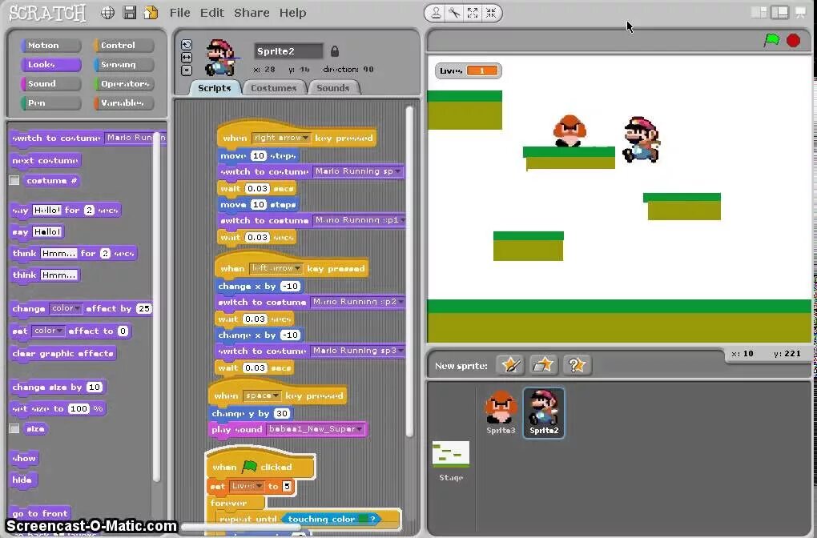Set rotation style to can rotate
Screen dimensions: 817x538
187,45
